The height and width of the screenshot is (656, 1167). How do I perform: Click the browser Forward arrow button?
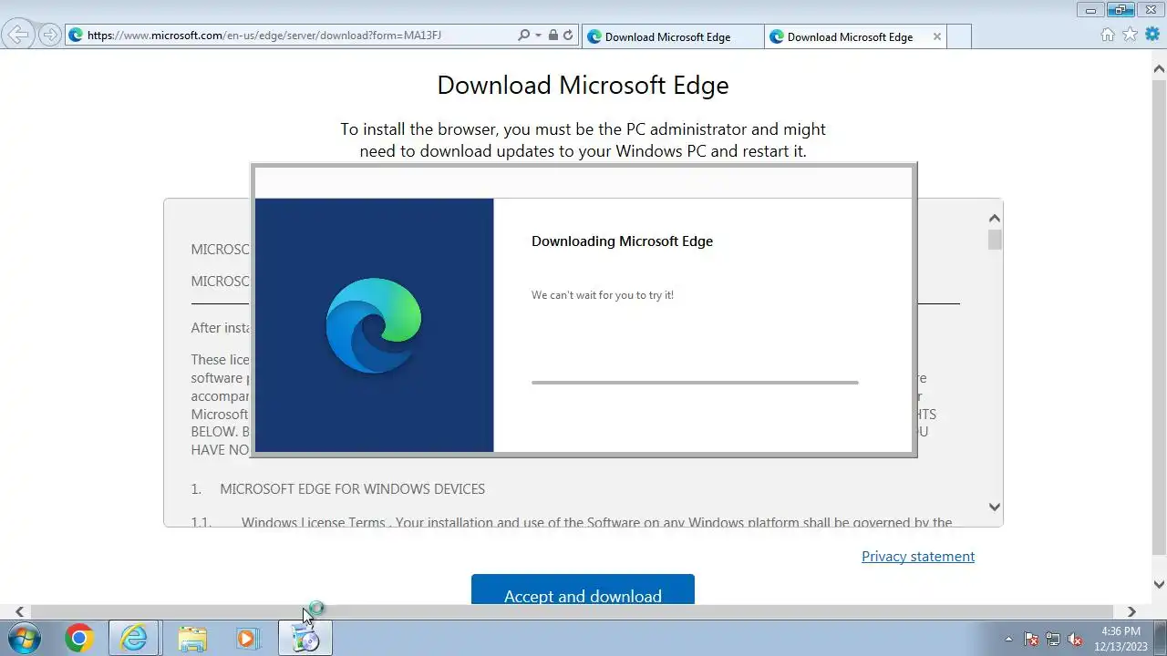(x=50, y=36)
